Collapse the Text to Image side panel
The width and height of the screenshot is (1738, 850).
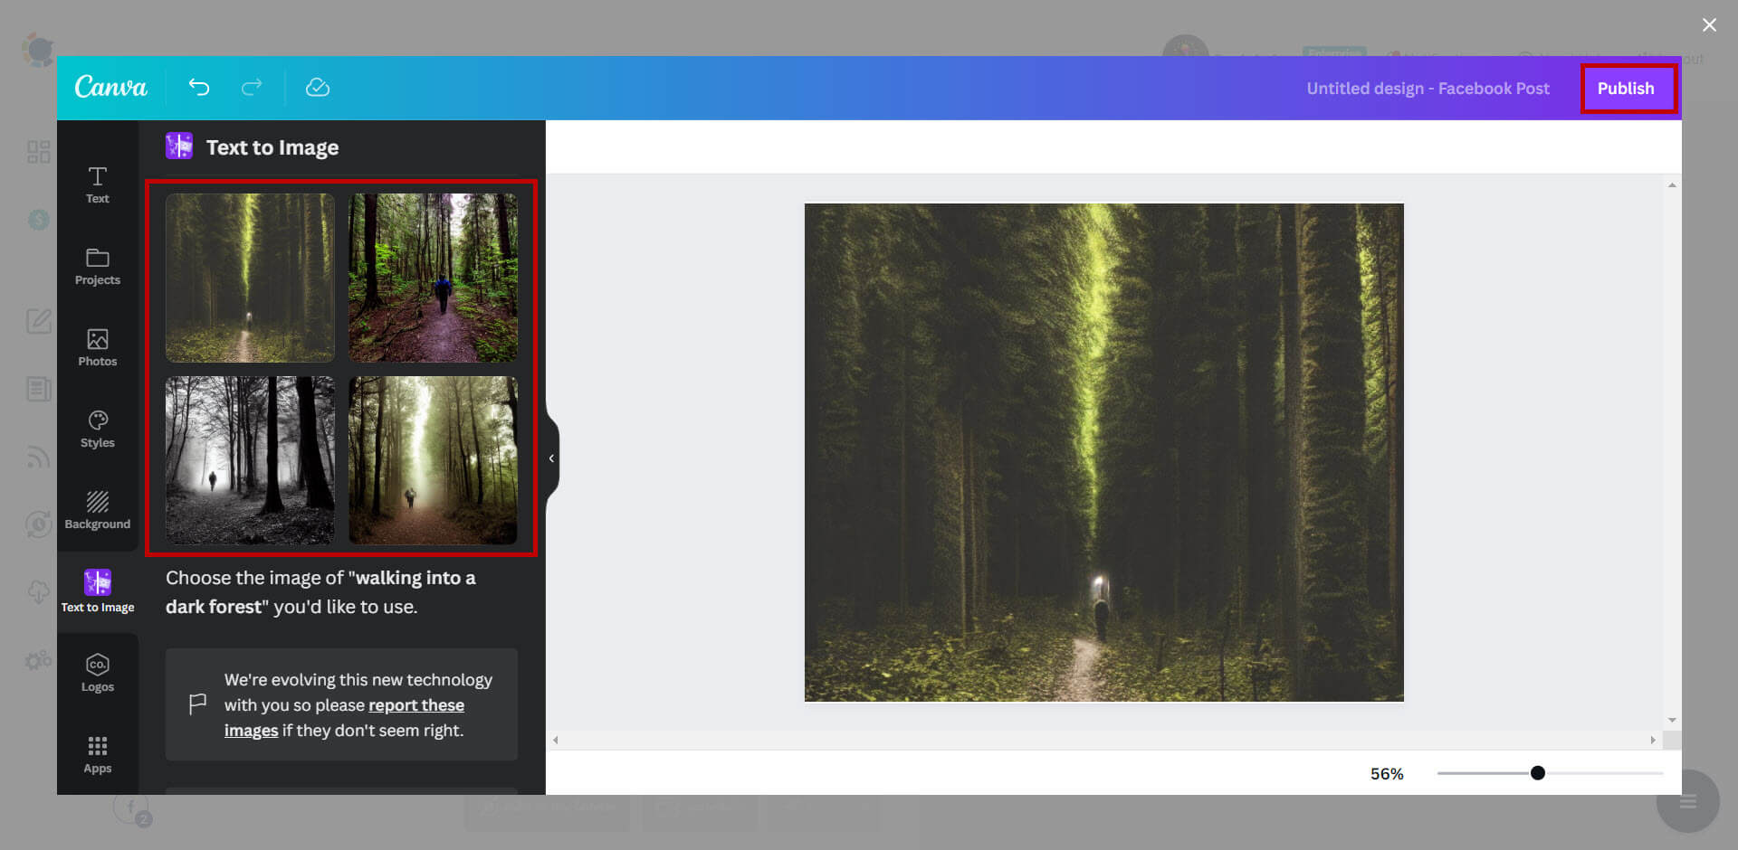(550, 458)
